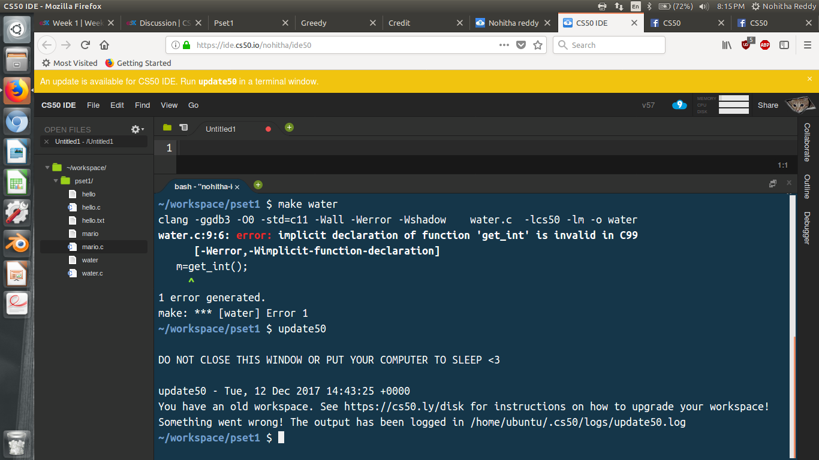The width and height of the screenshot is (819, 460).
Task: Click the Firefox forward arrow button
Action: (66, 45)
